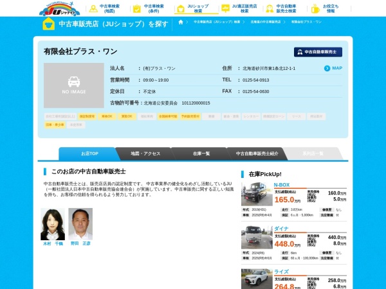Open photo of 木村 千鶴

tap(53, 224)
